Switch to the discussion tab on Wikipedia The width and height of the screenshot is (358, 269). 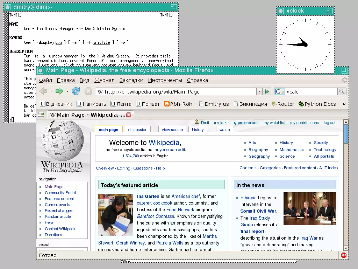[x=138, y=130]
